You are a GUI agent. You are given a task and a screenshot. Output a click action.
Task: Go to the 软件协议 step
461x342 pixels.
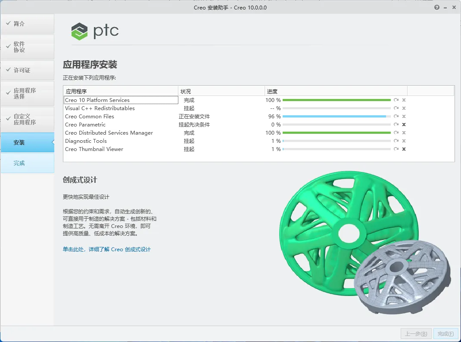(27, 47)
